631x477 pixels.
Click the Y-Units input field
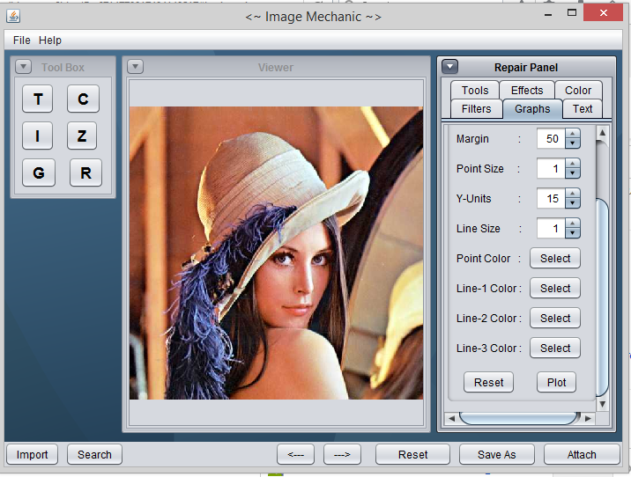[552, 199]
